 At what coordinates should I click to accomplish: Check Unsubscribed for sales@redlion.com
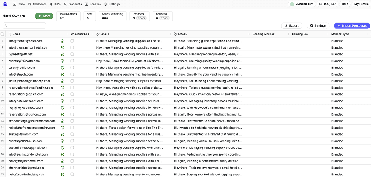[x=72, y=68]
